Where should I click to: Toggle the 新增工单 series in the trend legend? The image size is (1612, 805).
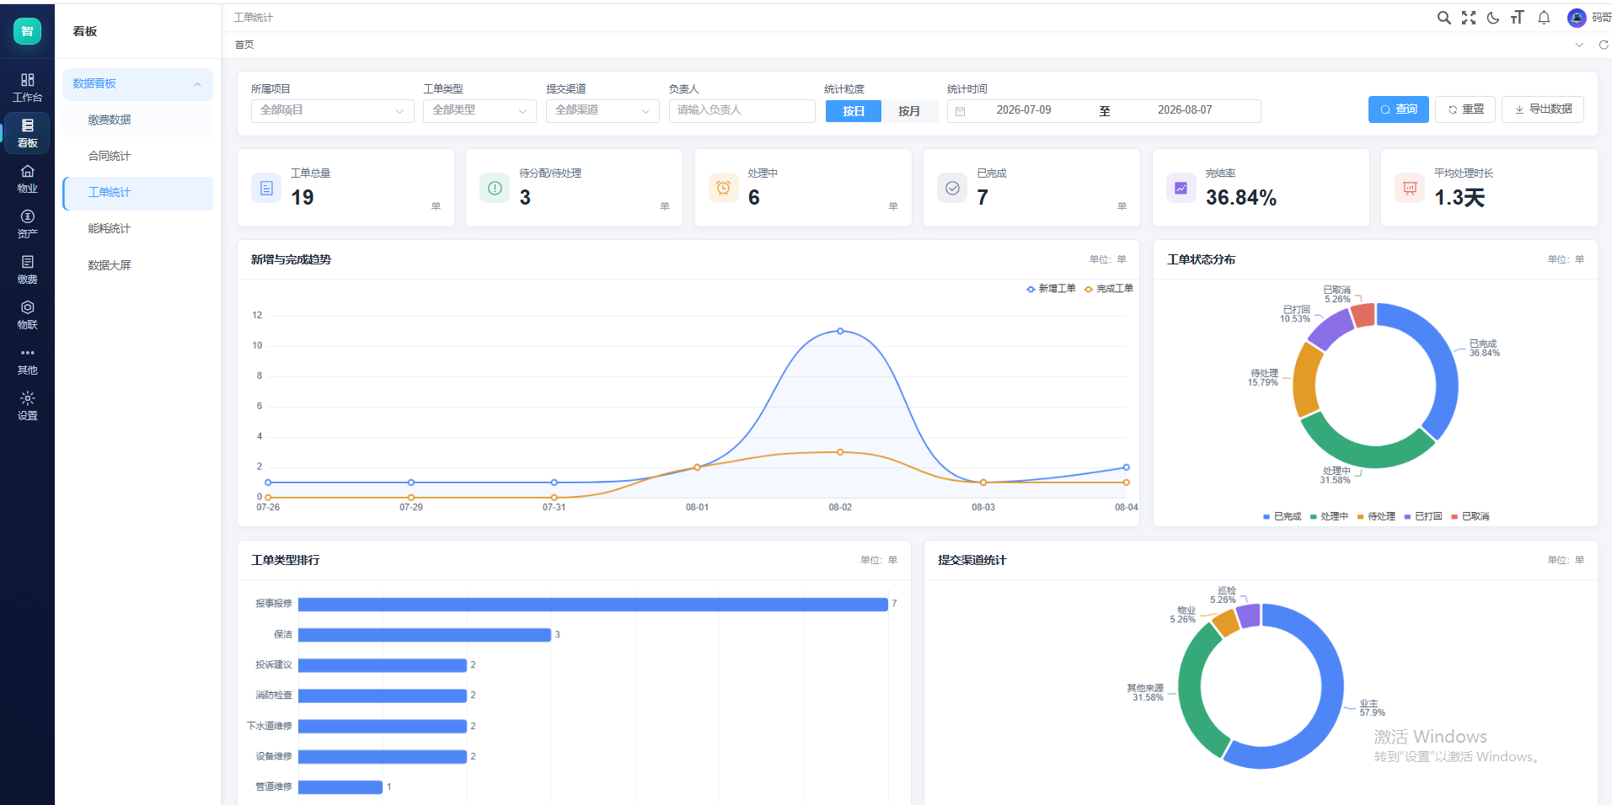click(1051, 289)
